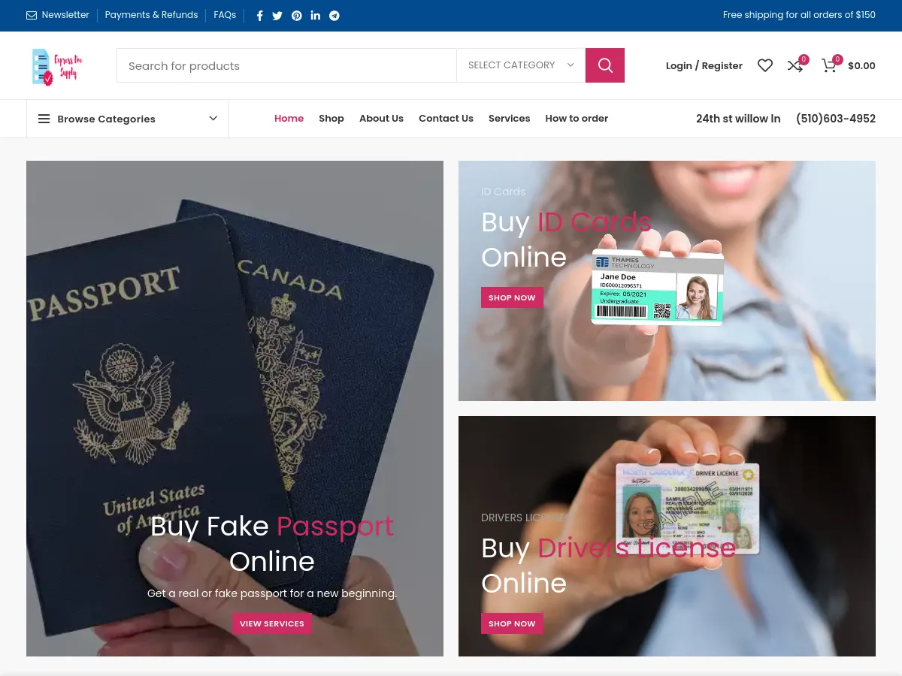Open the Pinterest social icon
Image resolution: width=902 pixels, height=676 pixels.
pos(297,16)
